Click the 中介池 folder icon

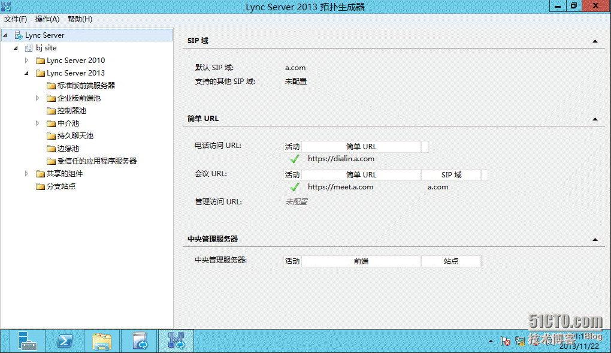pyautogui.click(x=51, y=123)
